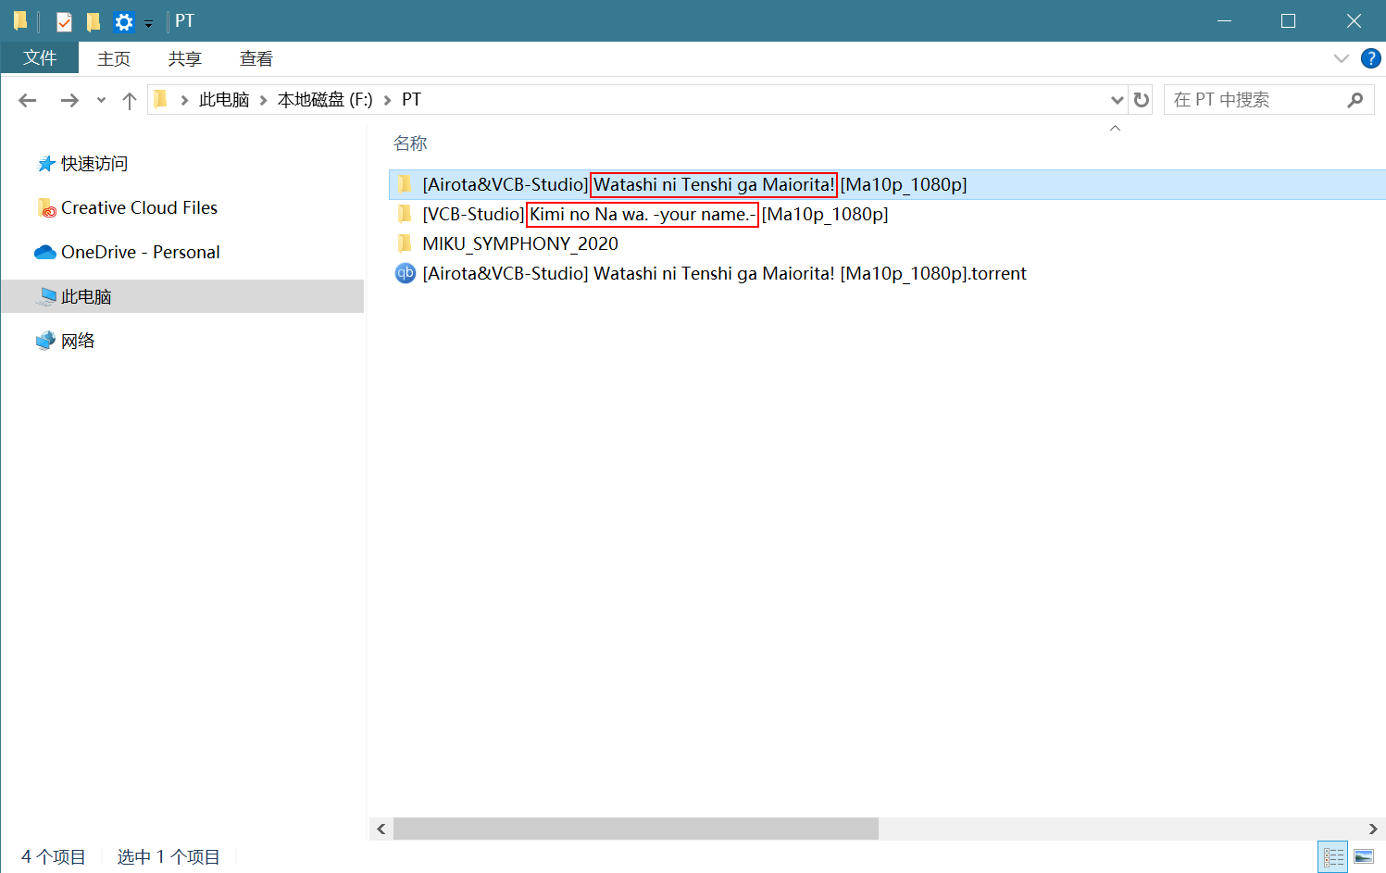
Task: Open Customize Quick Access Toolbar dropdown
Action: coord(148,23)
